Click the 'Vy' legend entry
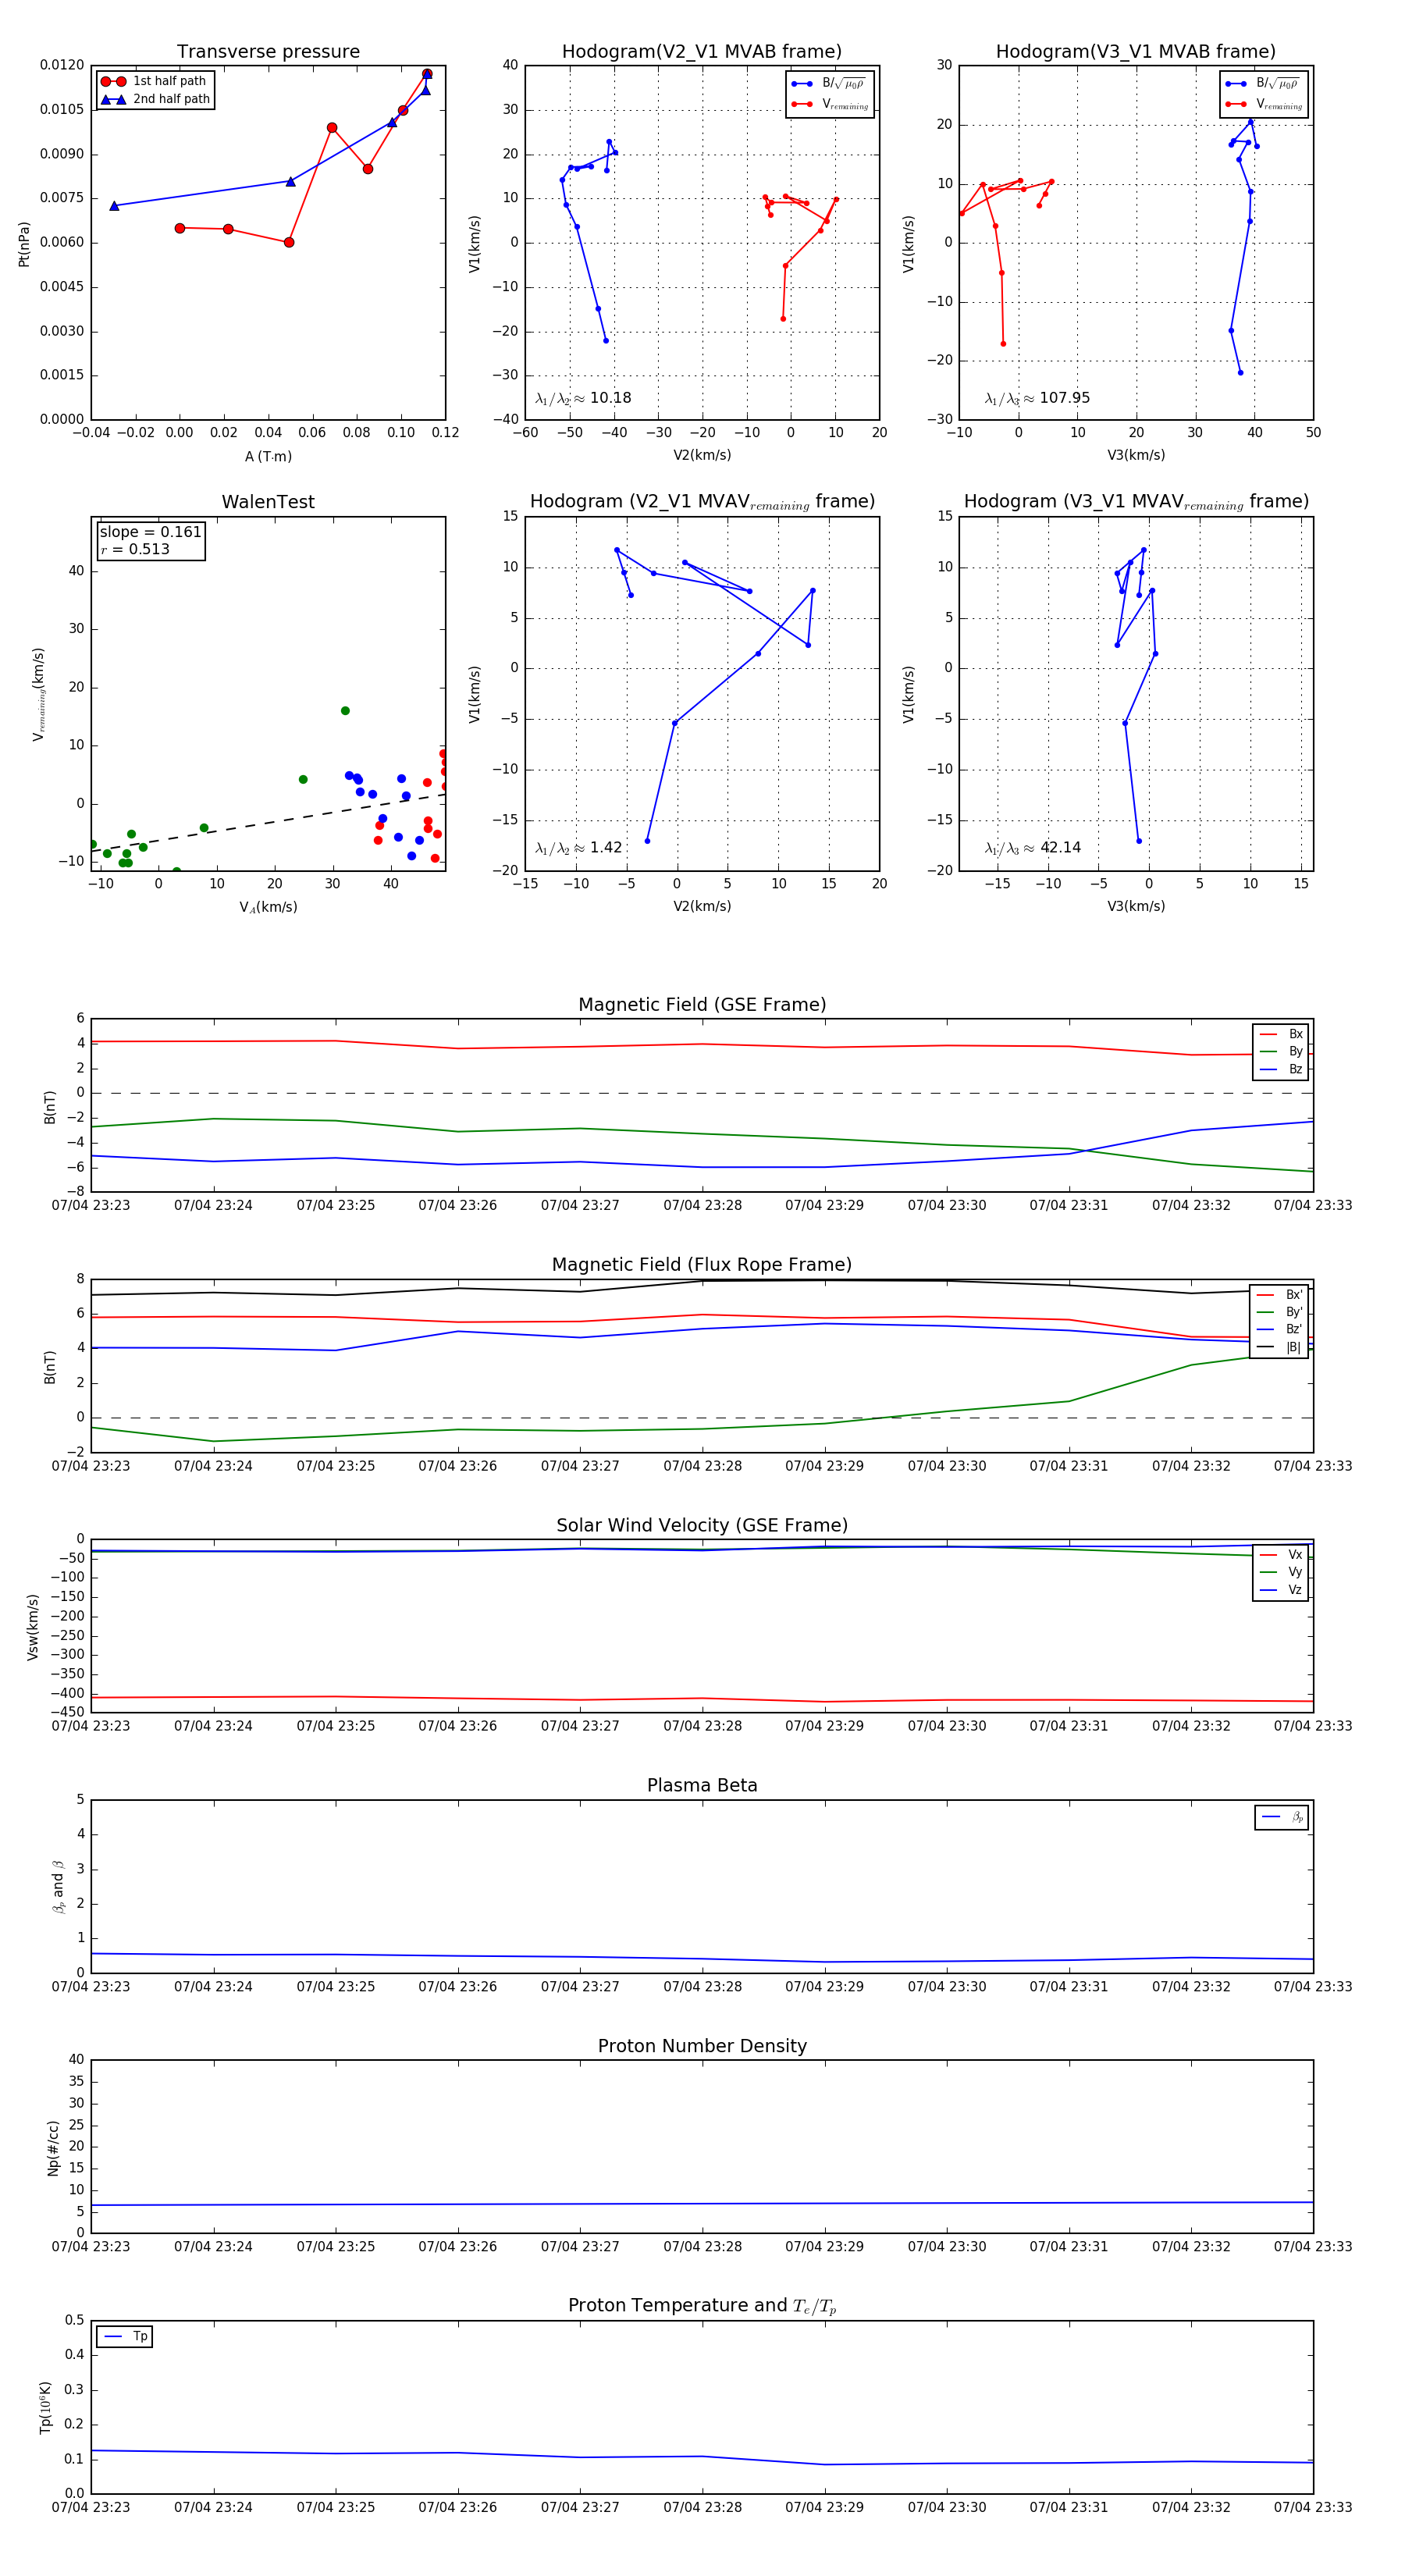The image size is (1405, 2576). [x=1281, y=1572]
